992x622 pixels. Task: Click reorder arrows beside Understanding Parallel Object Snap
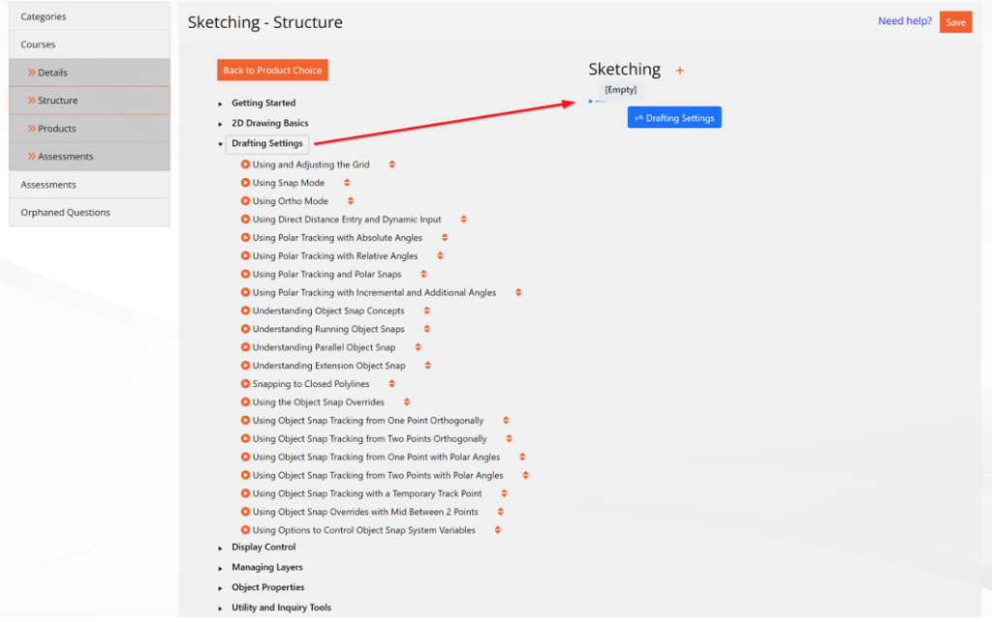(x=418, y=347)
